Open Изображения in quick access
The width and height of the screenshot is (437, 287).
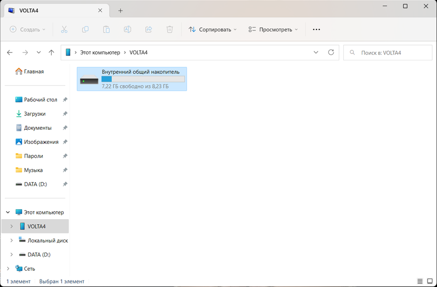[x=37, y=142]
